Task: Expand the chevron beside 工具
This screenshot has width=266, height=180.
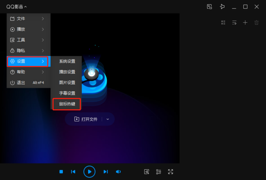Action: pyautogui.click(x=43, y=40)
